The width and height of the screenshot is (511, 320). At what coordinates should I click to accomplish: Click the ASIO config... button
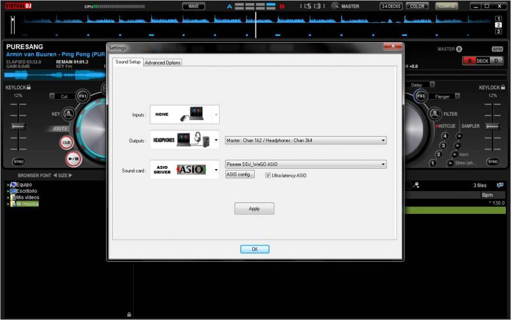[240, 174]
